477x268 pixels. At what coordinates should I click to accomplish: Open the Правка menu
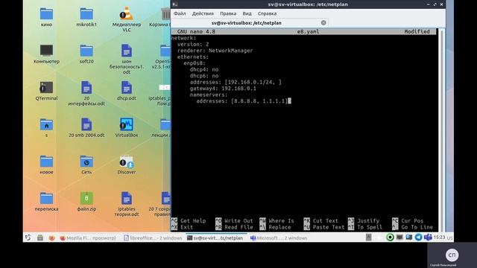point(228,13)
